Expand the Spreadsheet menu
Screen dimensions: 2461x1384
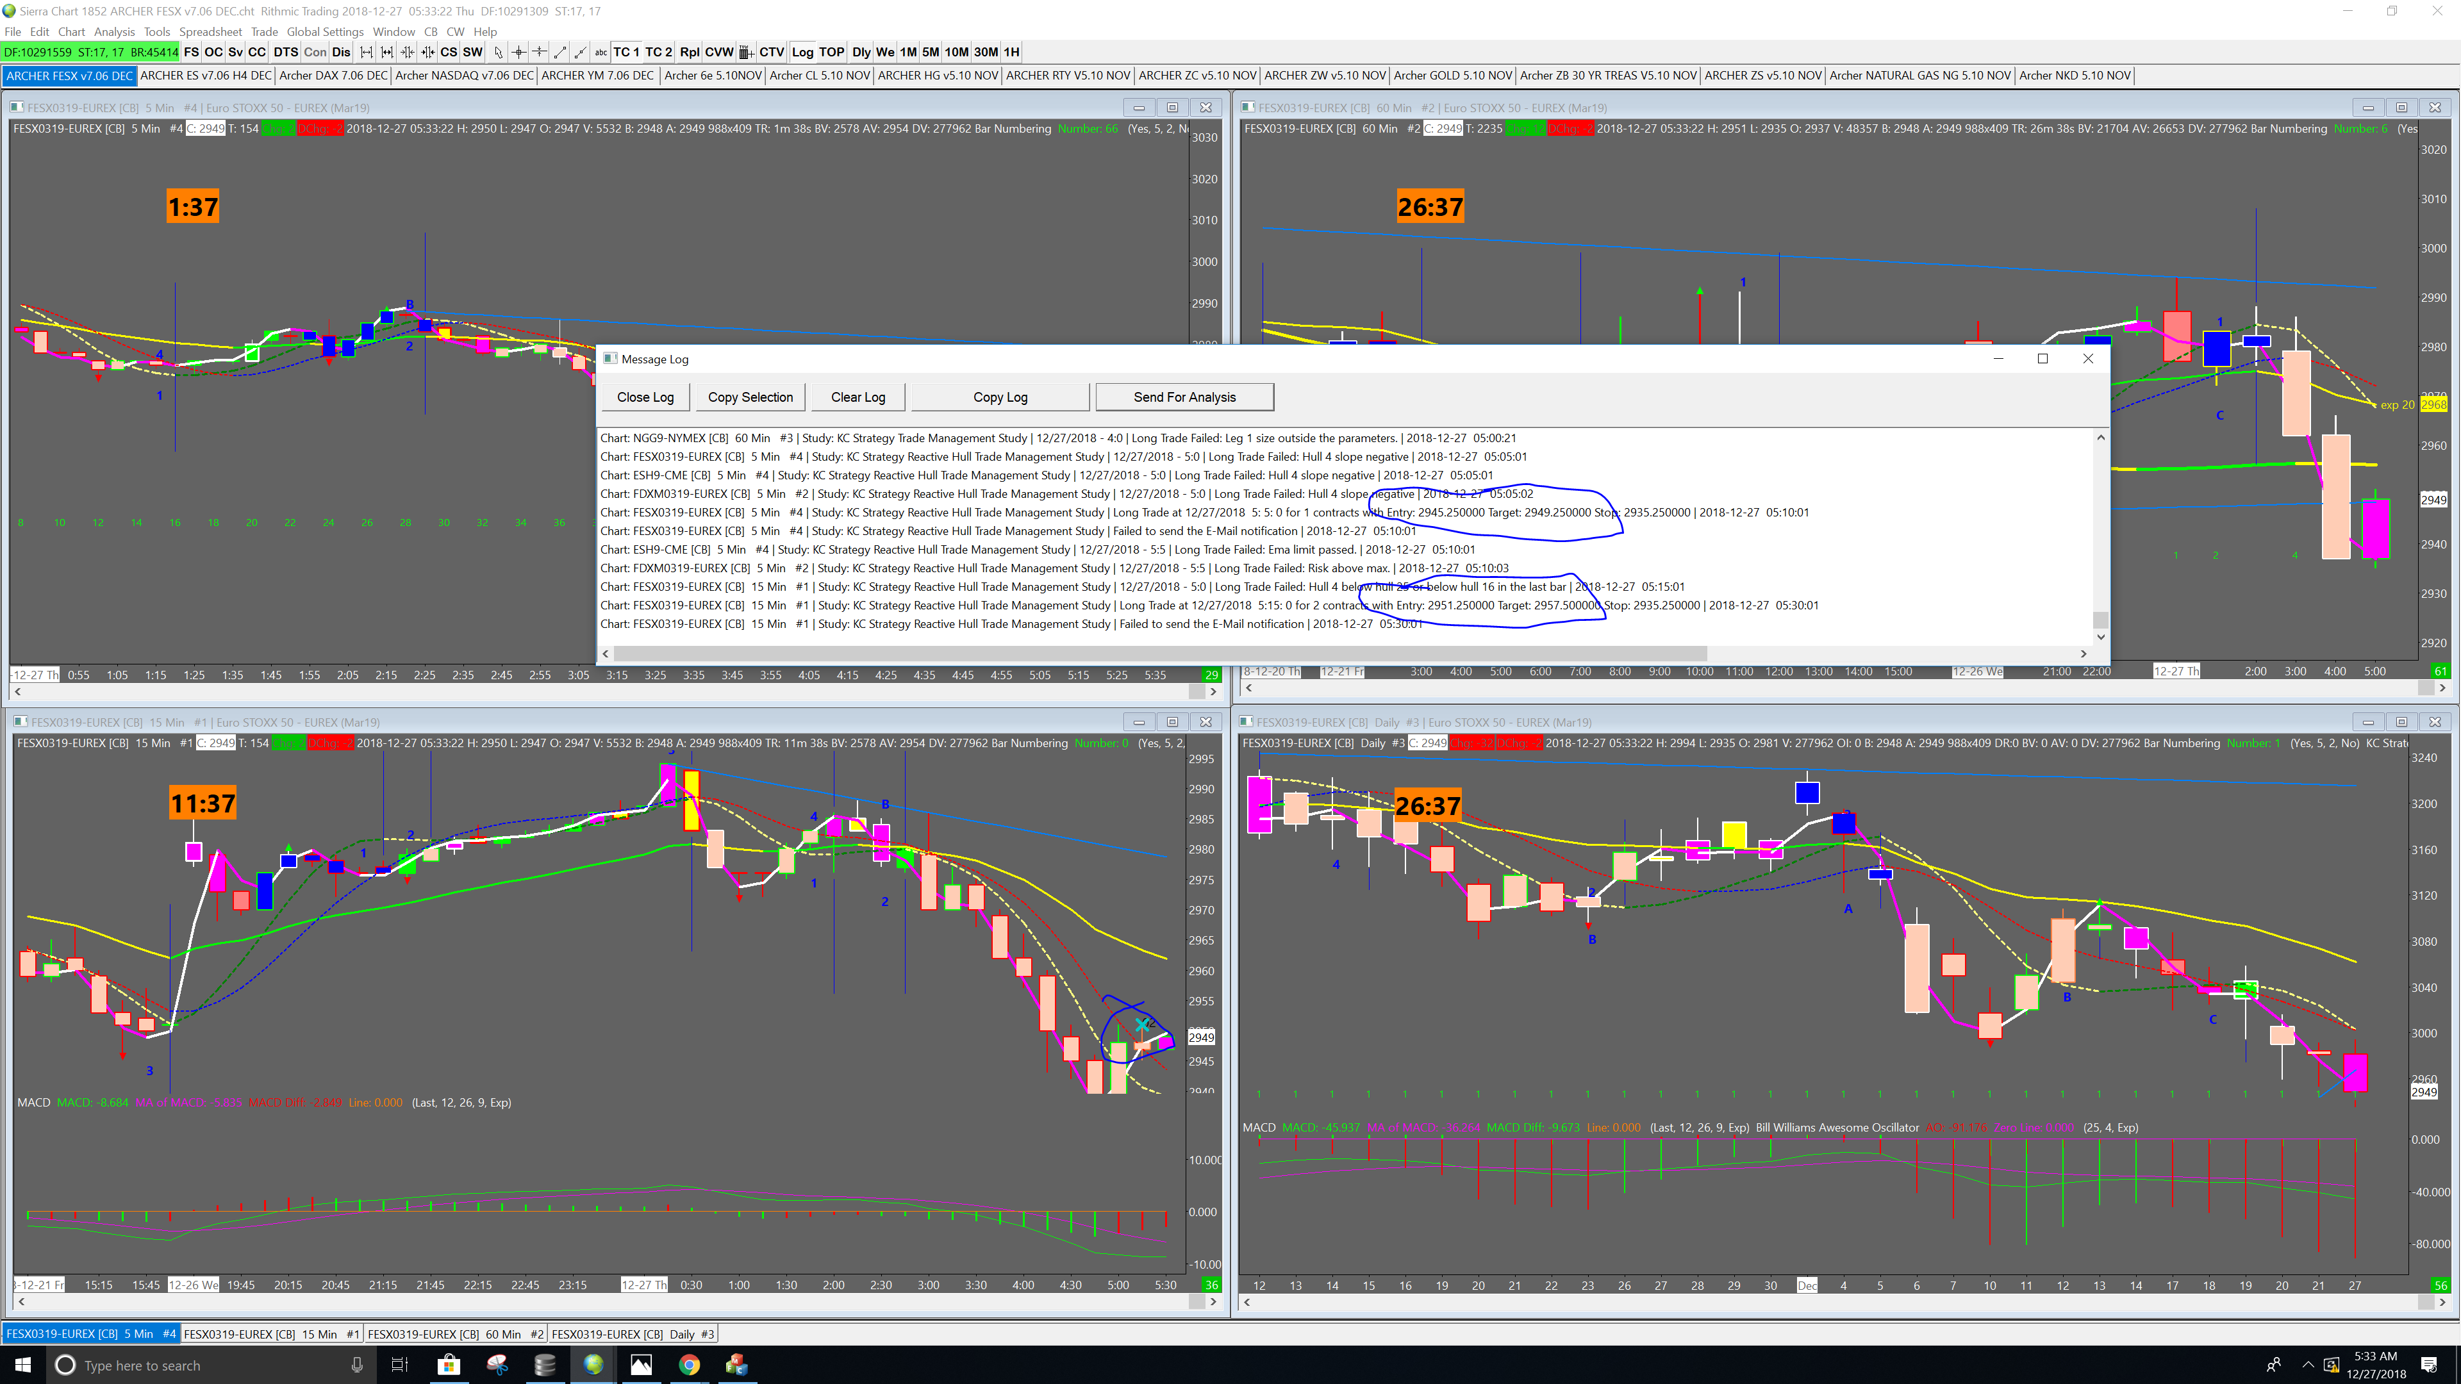(x=210, y=31)
